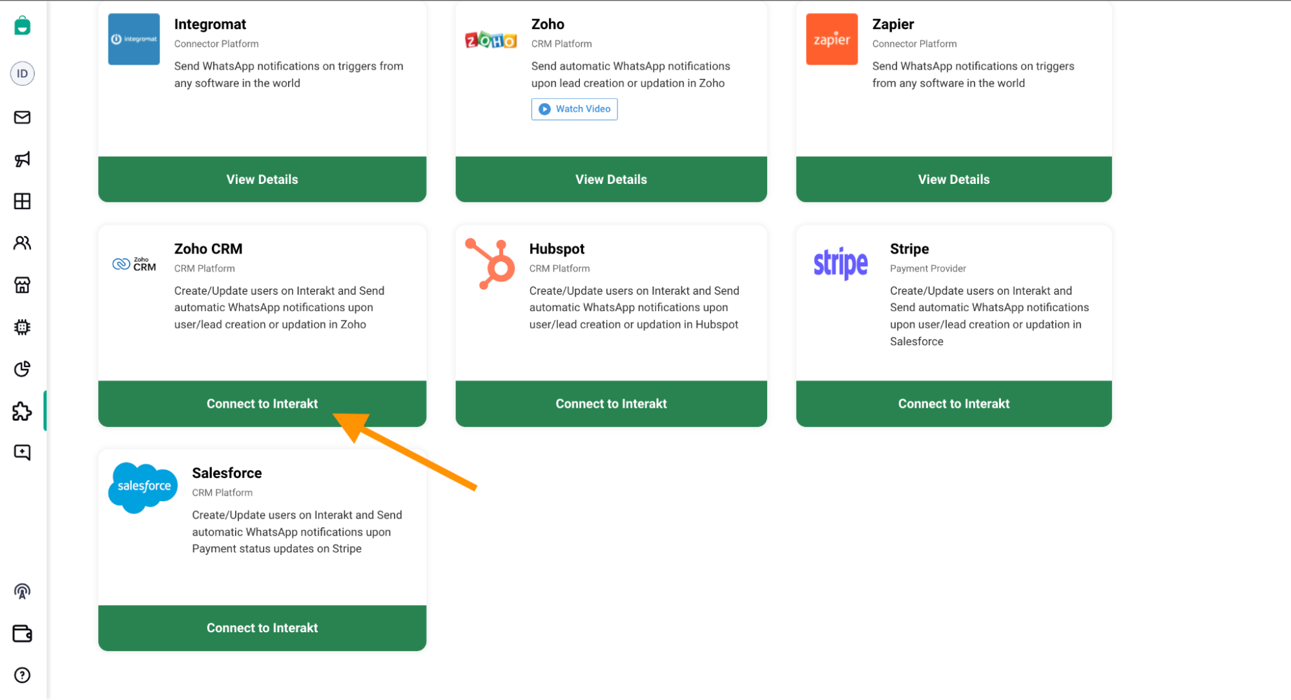
Task: Open the templates grid icon
Action: [x=23, y=201]
